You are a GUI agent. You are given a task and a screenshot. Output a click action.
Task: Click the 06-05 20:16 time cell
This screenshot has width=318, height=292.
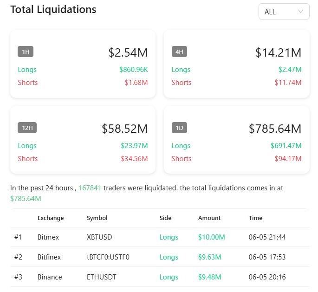pos(267,277)
